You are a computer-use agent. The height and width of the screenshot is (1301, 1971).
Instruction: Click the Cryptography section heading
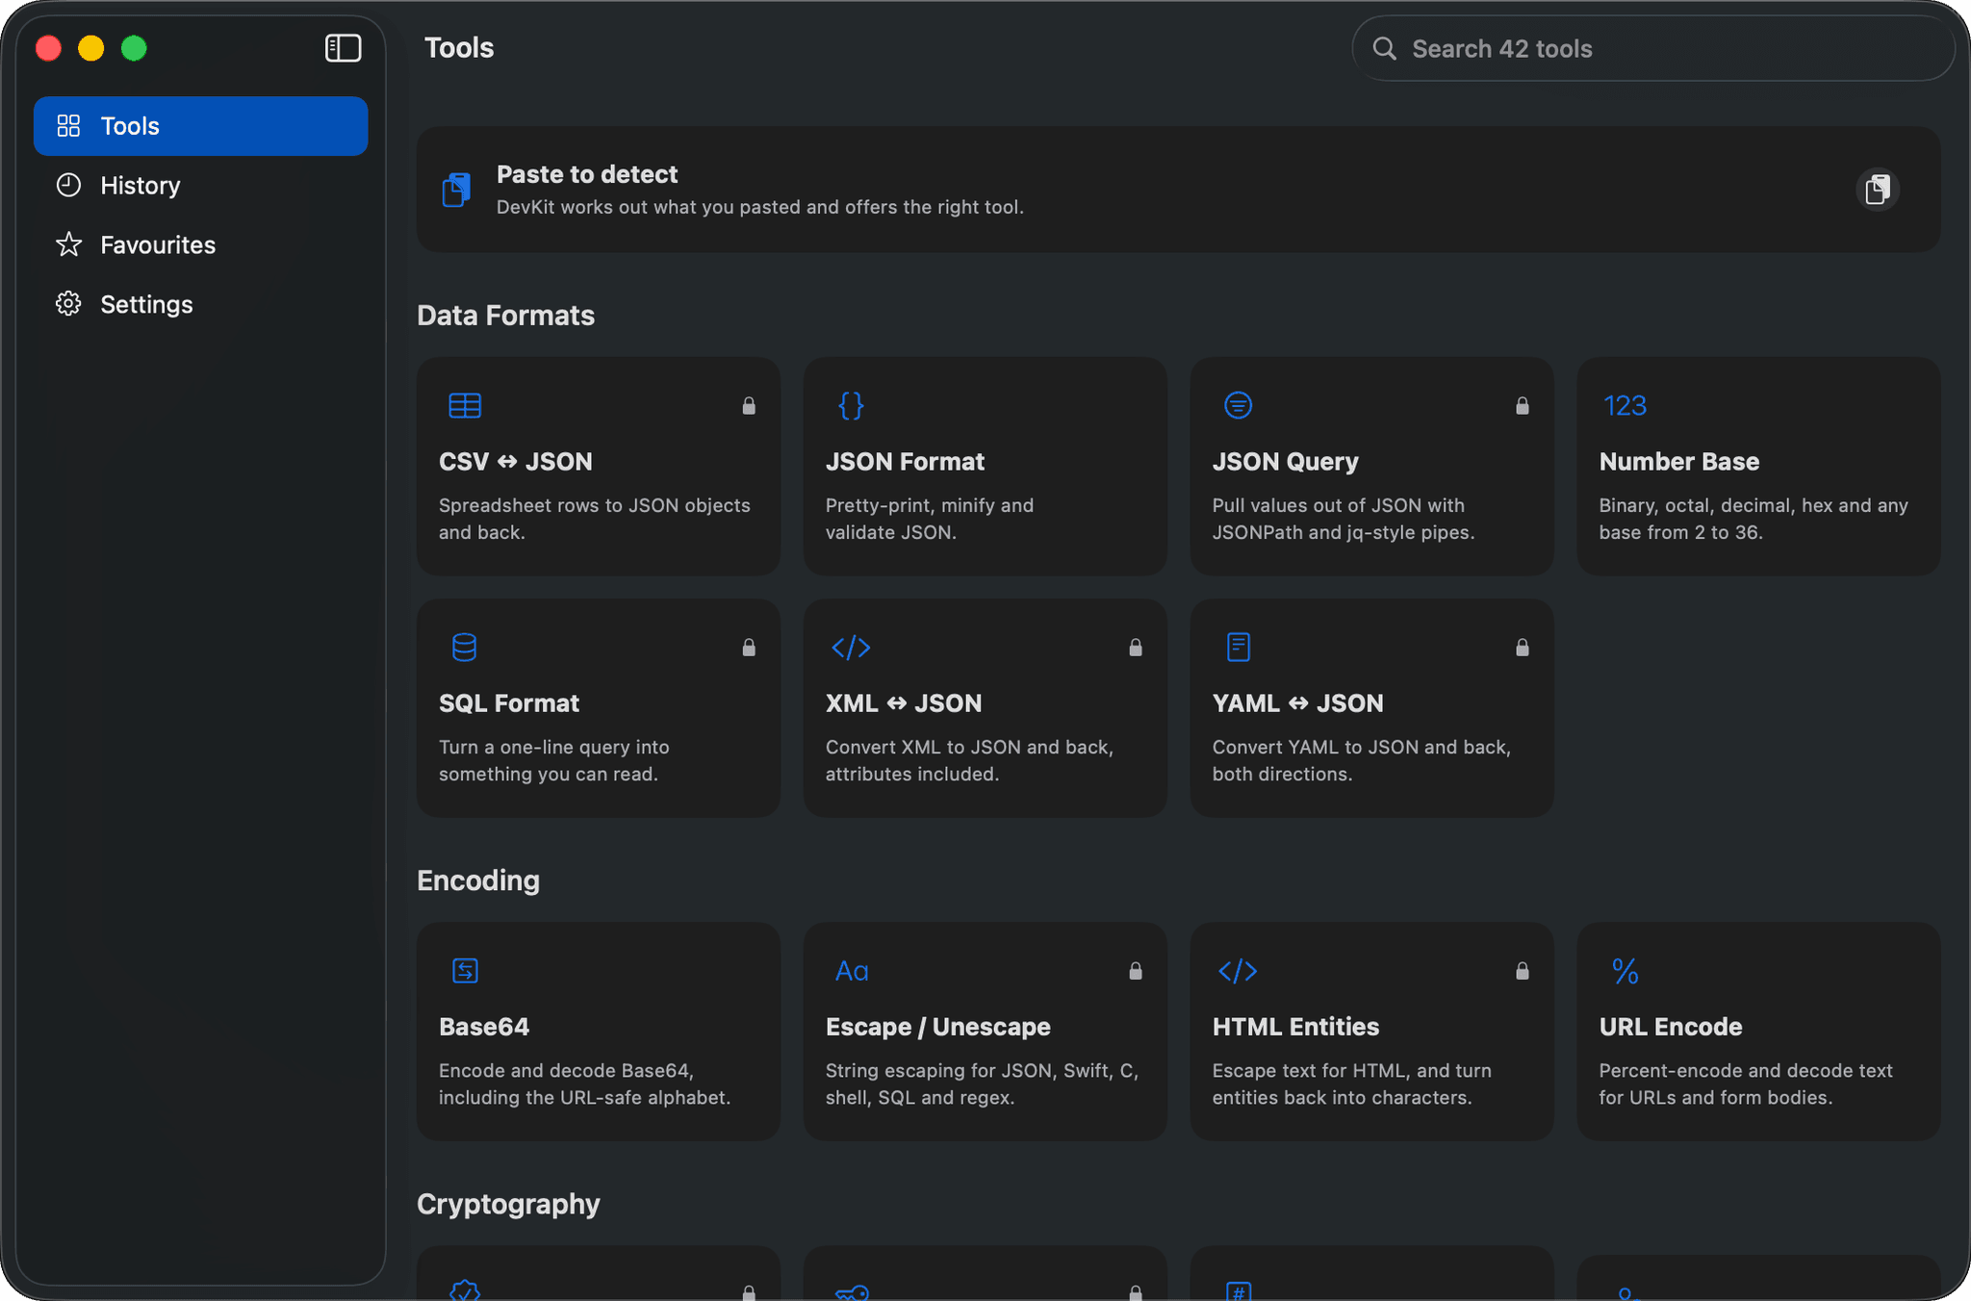(508, 1204)
